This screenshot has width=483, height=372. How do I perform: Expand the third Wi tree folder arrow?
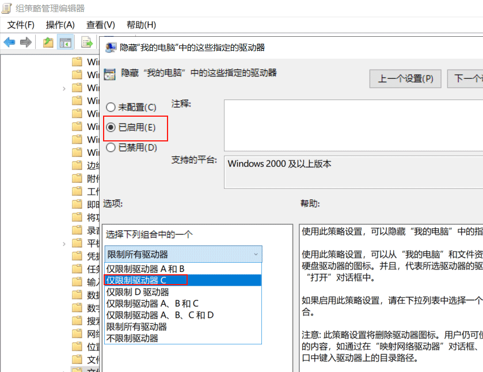point(64,89)
